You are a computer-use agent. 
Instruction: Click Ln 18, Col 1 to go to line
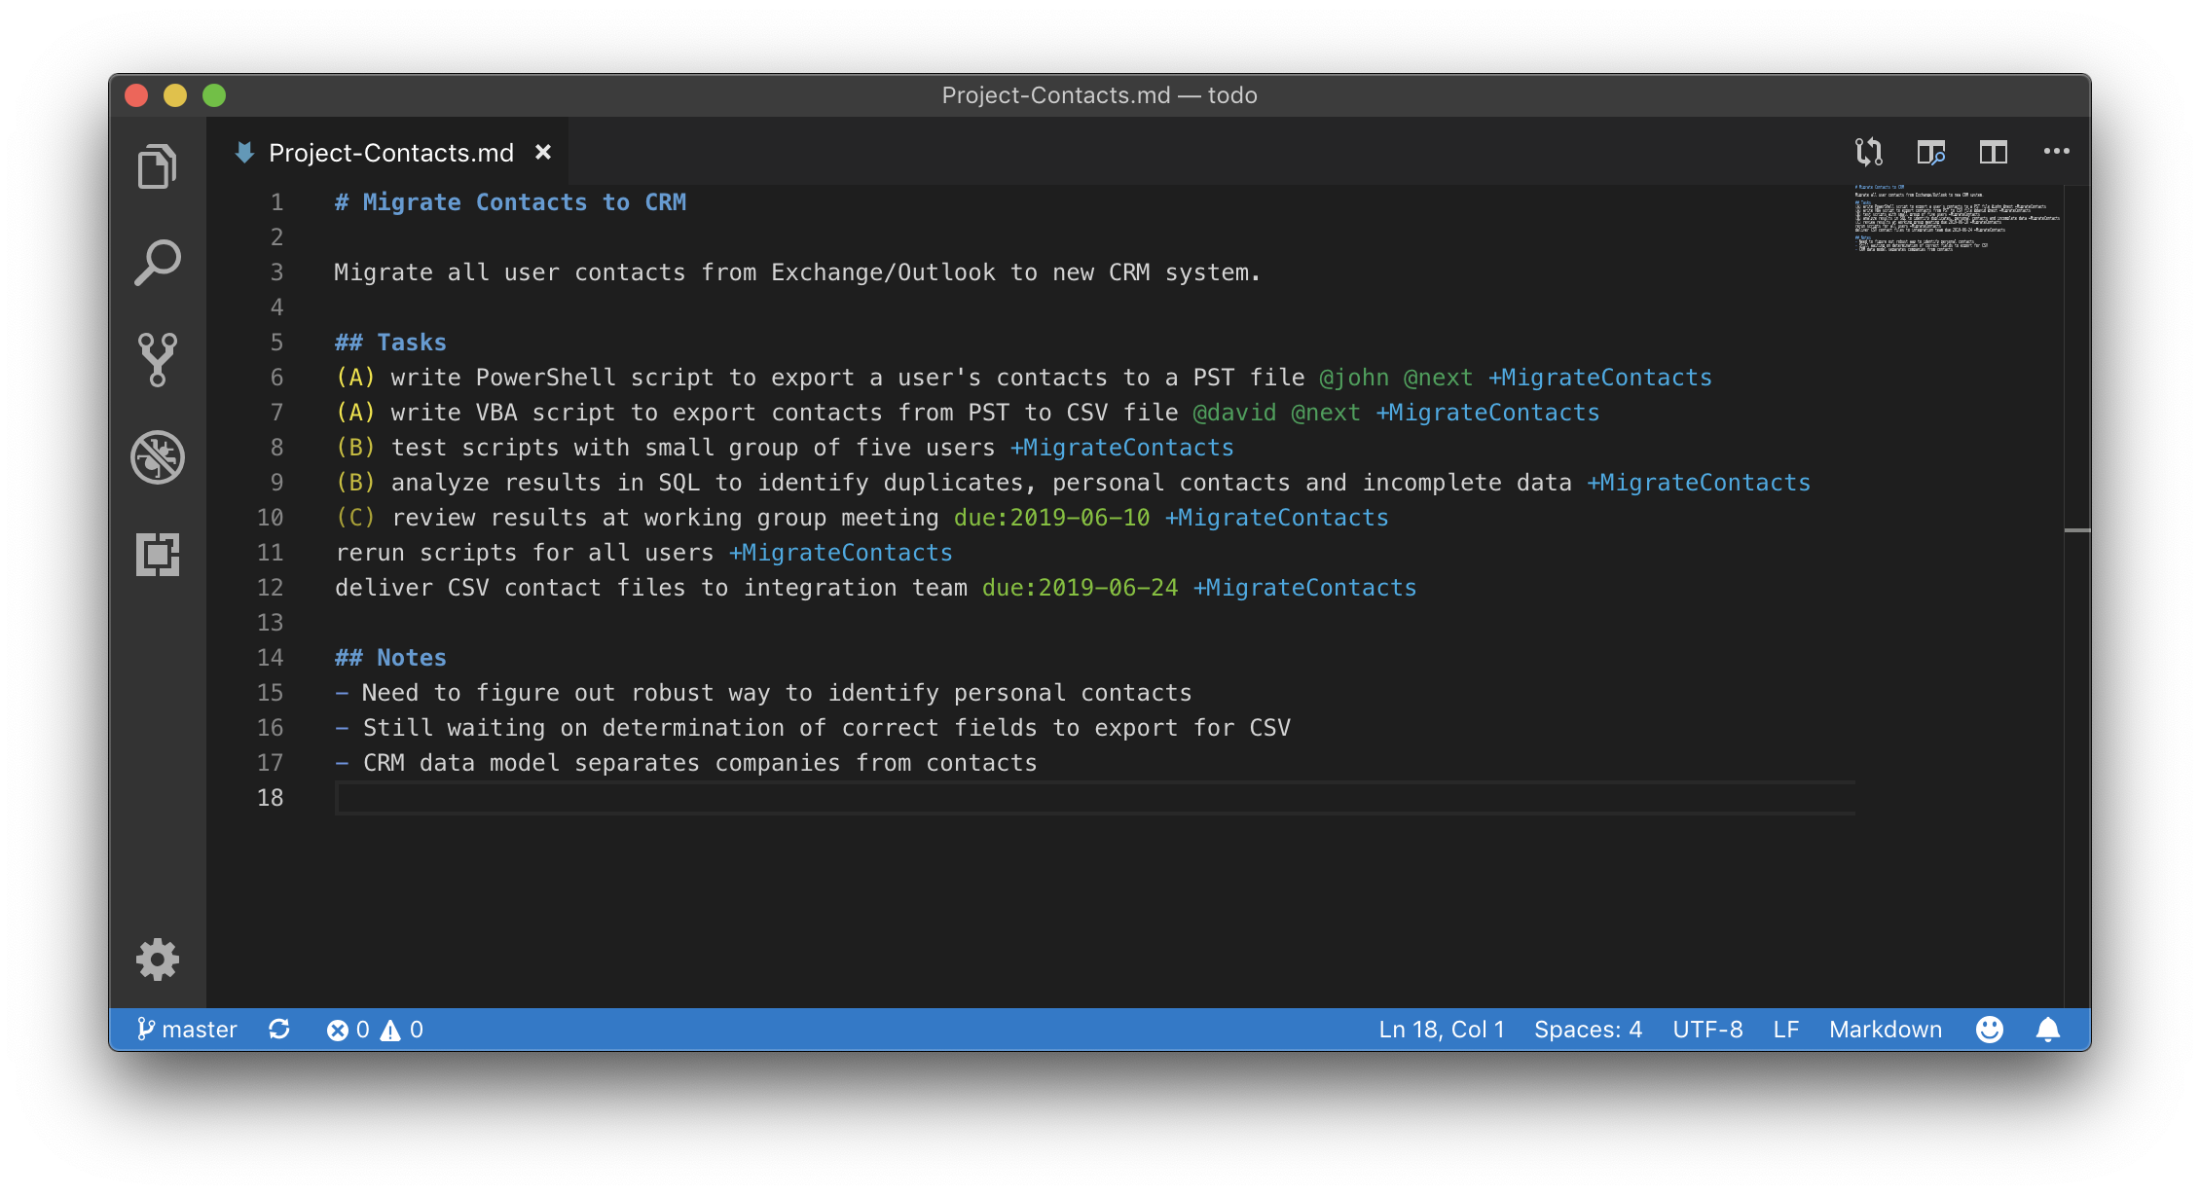(1441, 1030)
